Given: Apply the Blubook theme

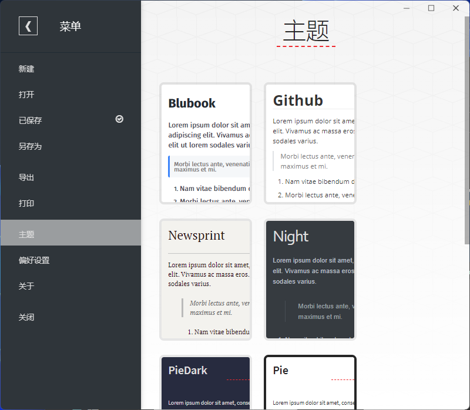Looking at the screenshot, I should [x=206, y=144].
